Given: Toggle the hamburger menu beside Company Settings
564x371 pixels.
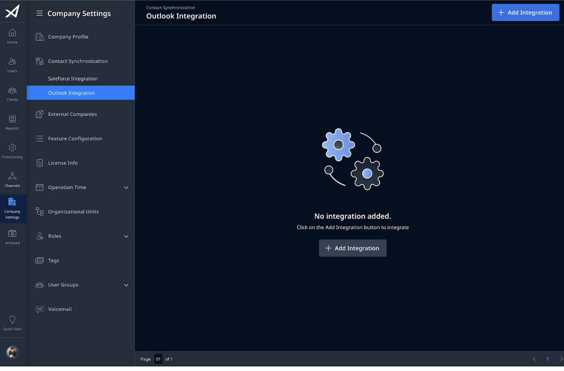Looking at the screenshot, I should coord(39,13).
